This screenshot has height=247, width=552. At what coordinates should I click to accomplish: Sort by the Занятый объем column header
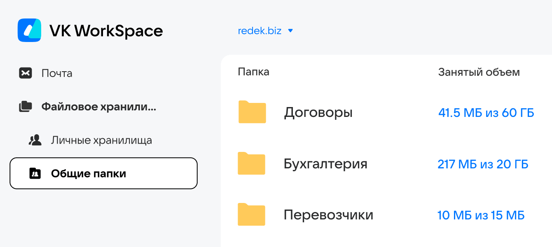(x=479, y=72)
